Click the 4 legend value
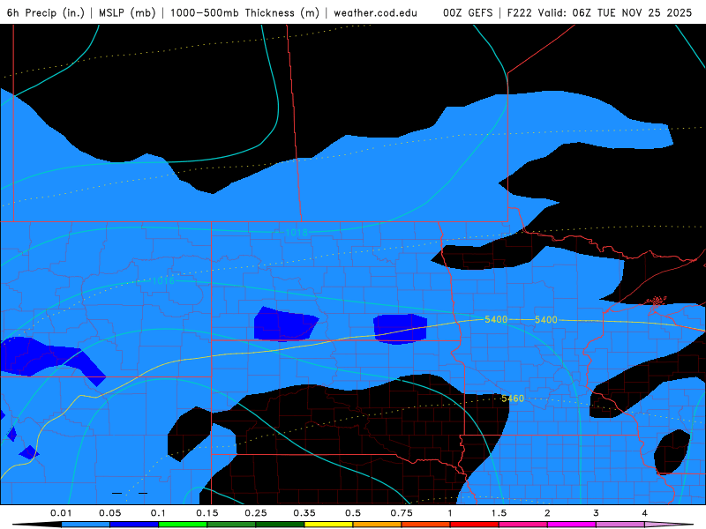706x529 pixels. click(x=645, y=513)
